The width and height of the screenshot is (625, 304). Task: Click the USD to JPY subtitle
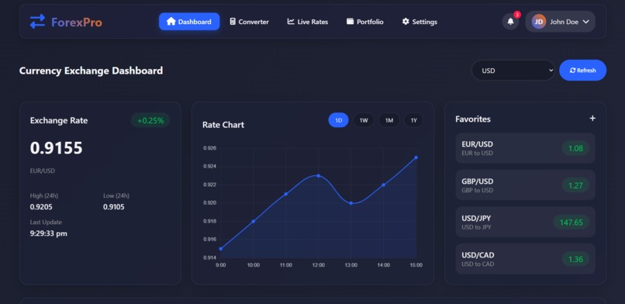476,227
